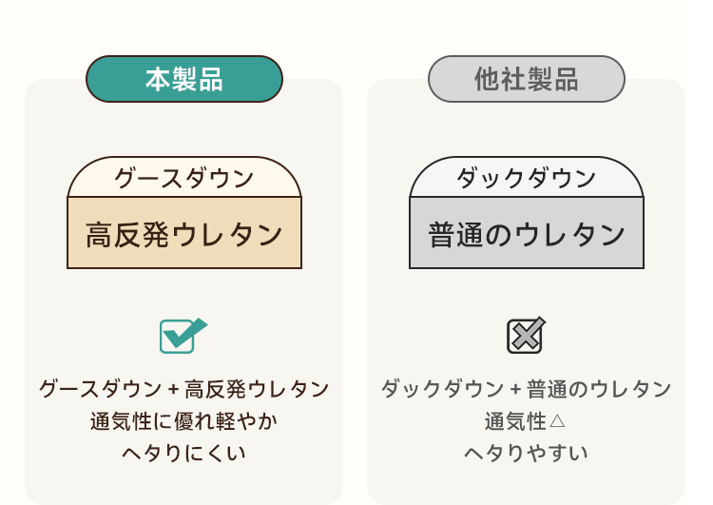Click the empty background of the 他社製品 card
The image size is (713, 505).
[x=527, y=294]
